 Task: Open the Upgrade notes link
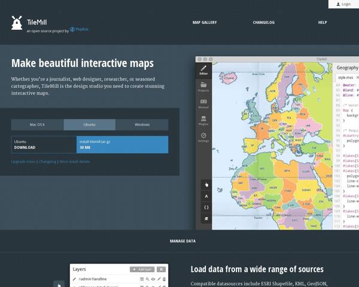coord(23,161)
